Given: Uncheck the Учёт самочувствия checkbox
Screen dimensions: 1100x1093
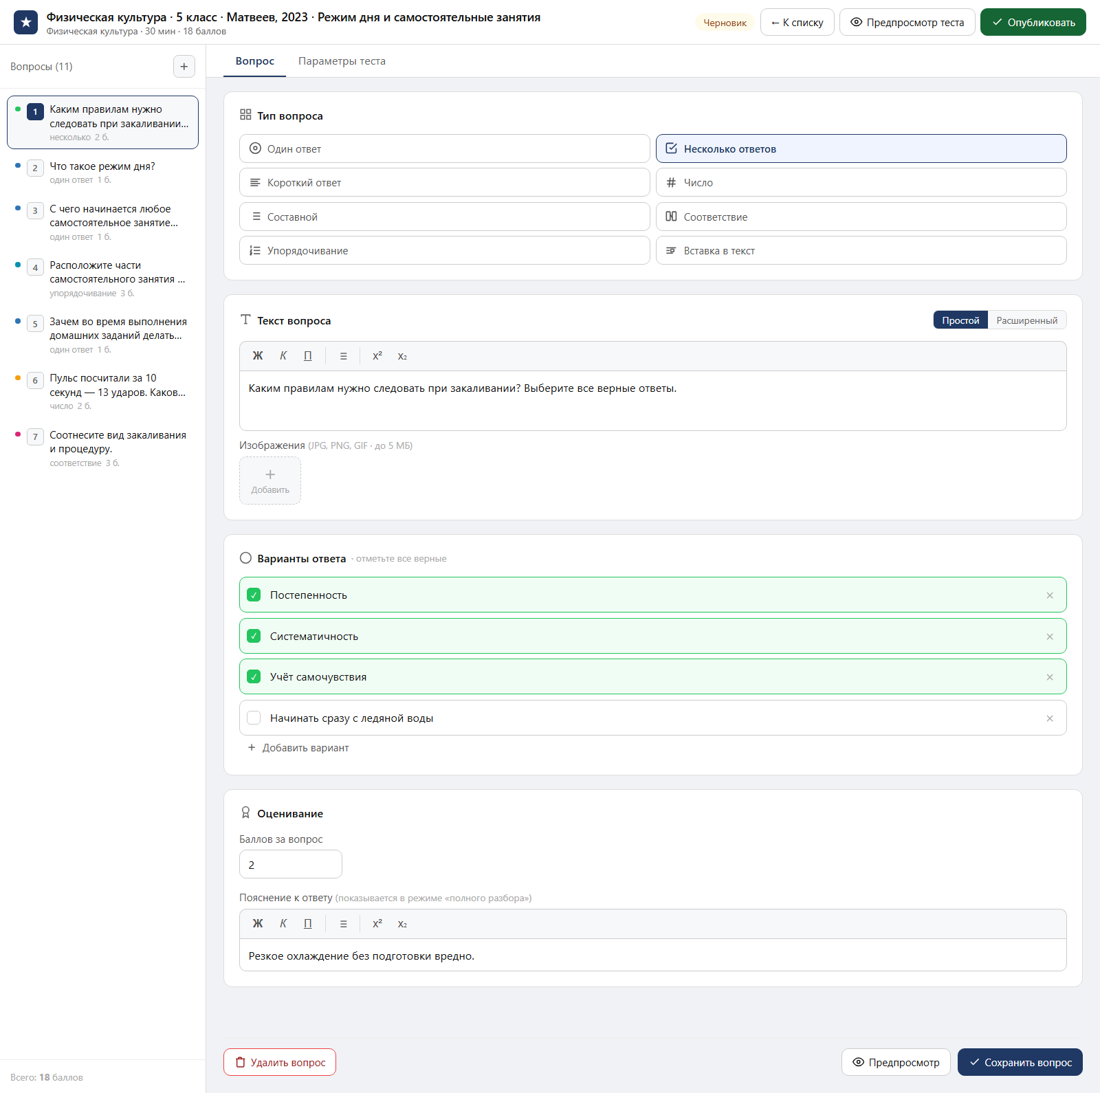Looking at the screenshot, I should click(254, 676).
